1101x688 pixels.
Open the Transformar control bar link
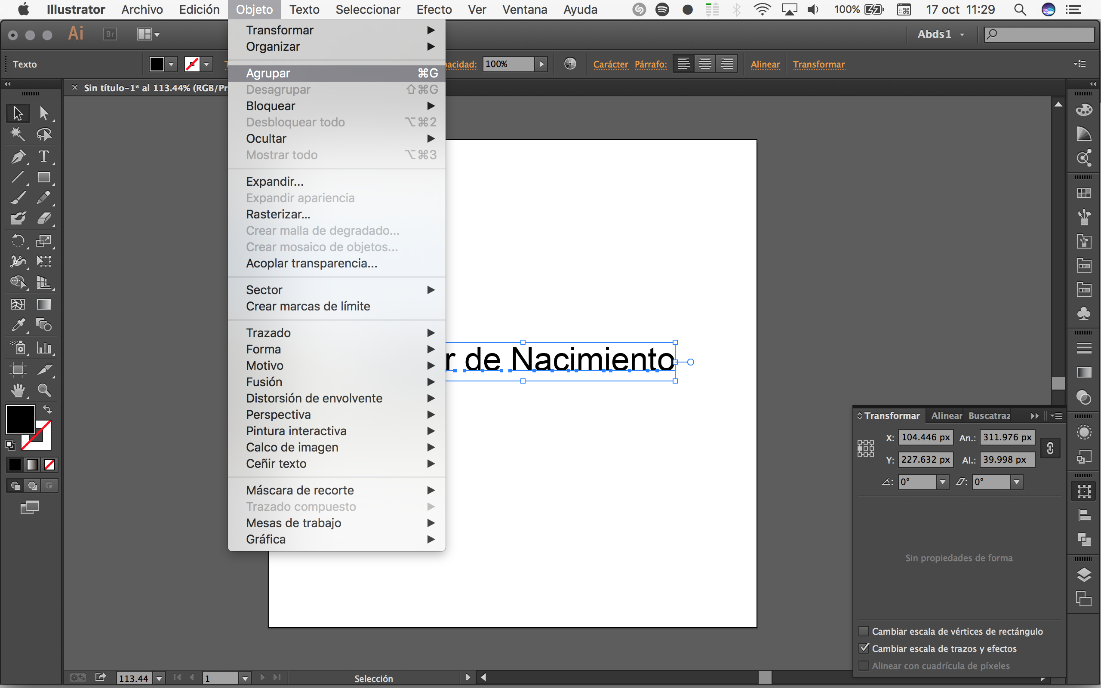coord(818,64)
